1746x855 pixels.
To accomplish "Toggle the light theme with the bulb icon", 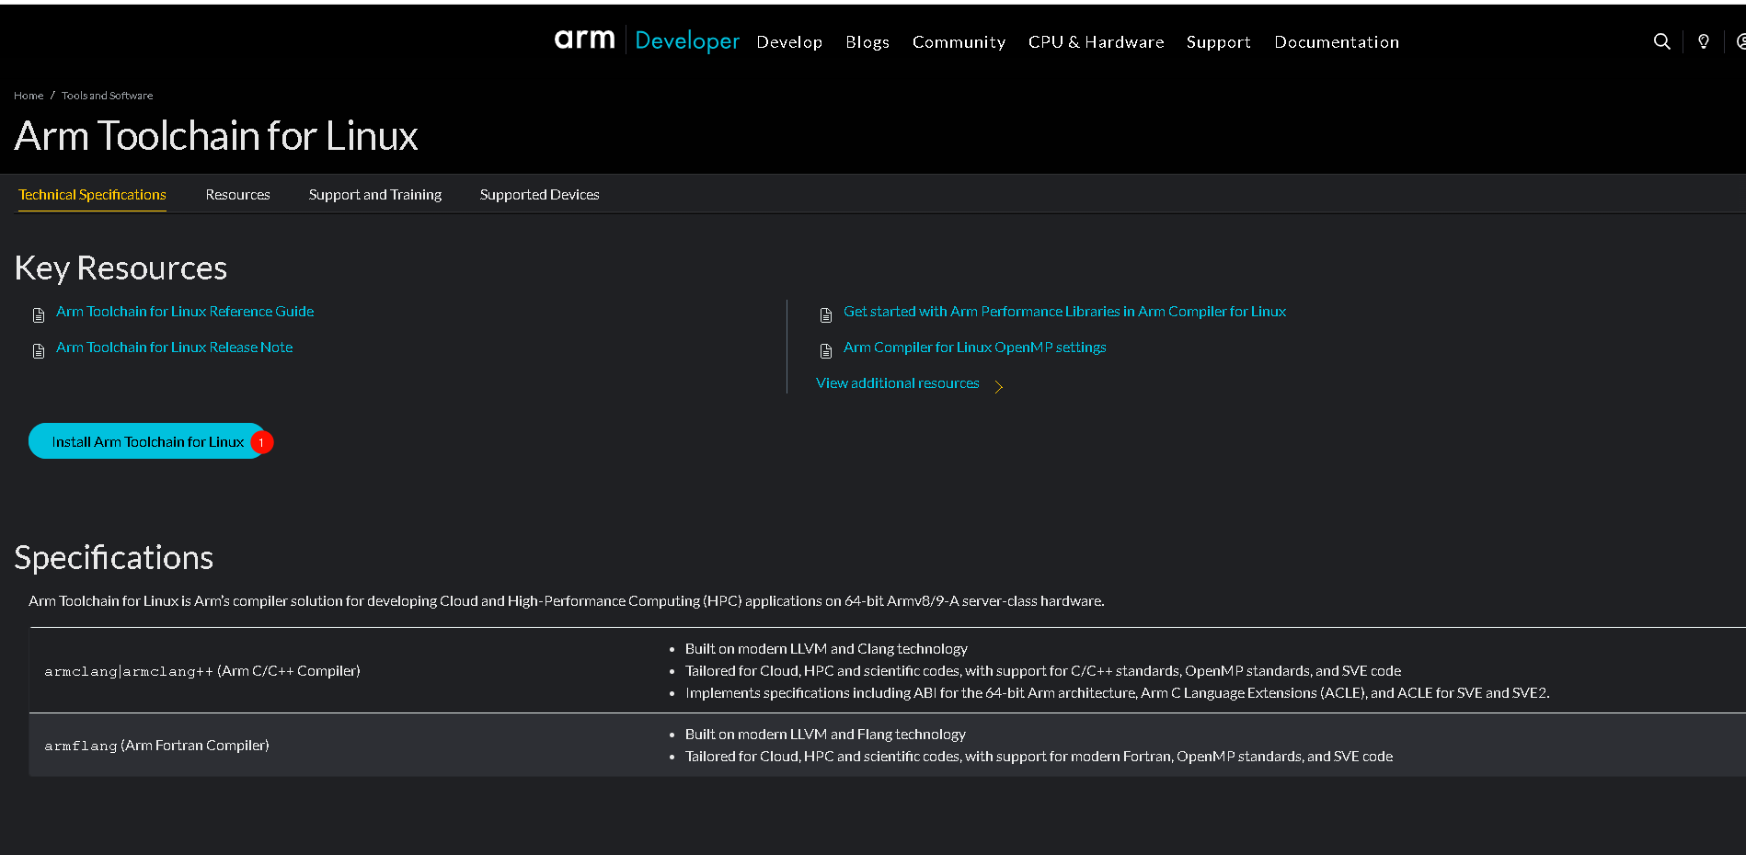I will coord(1703,41).
